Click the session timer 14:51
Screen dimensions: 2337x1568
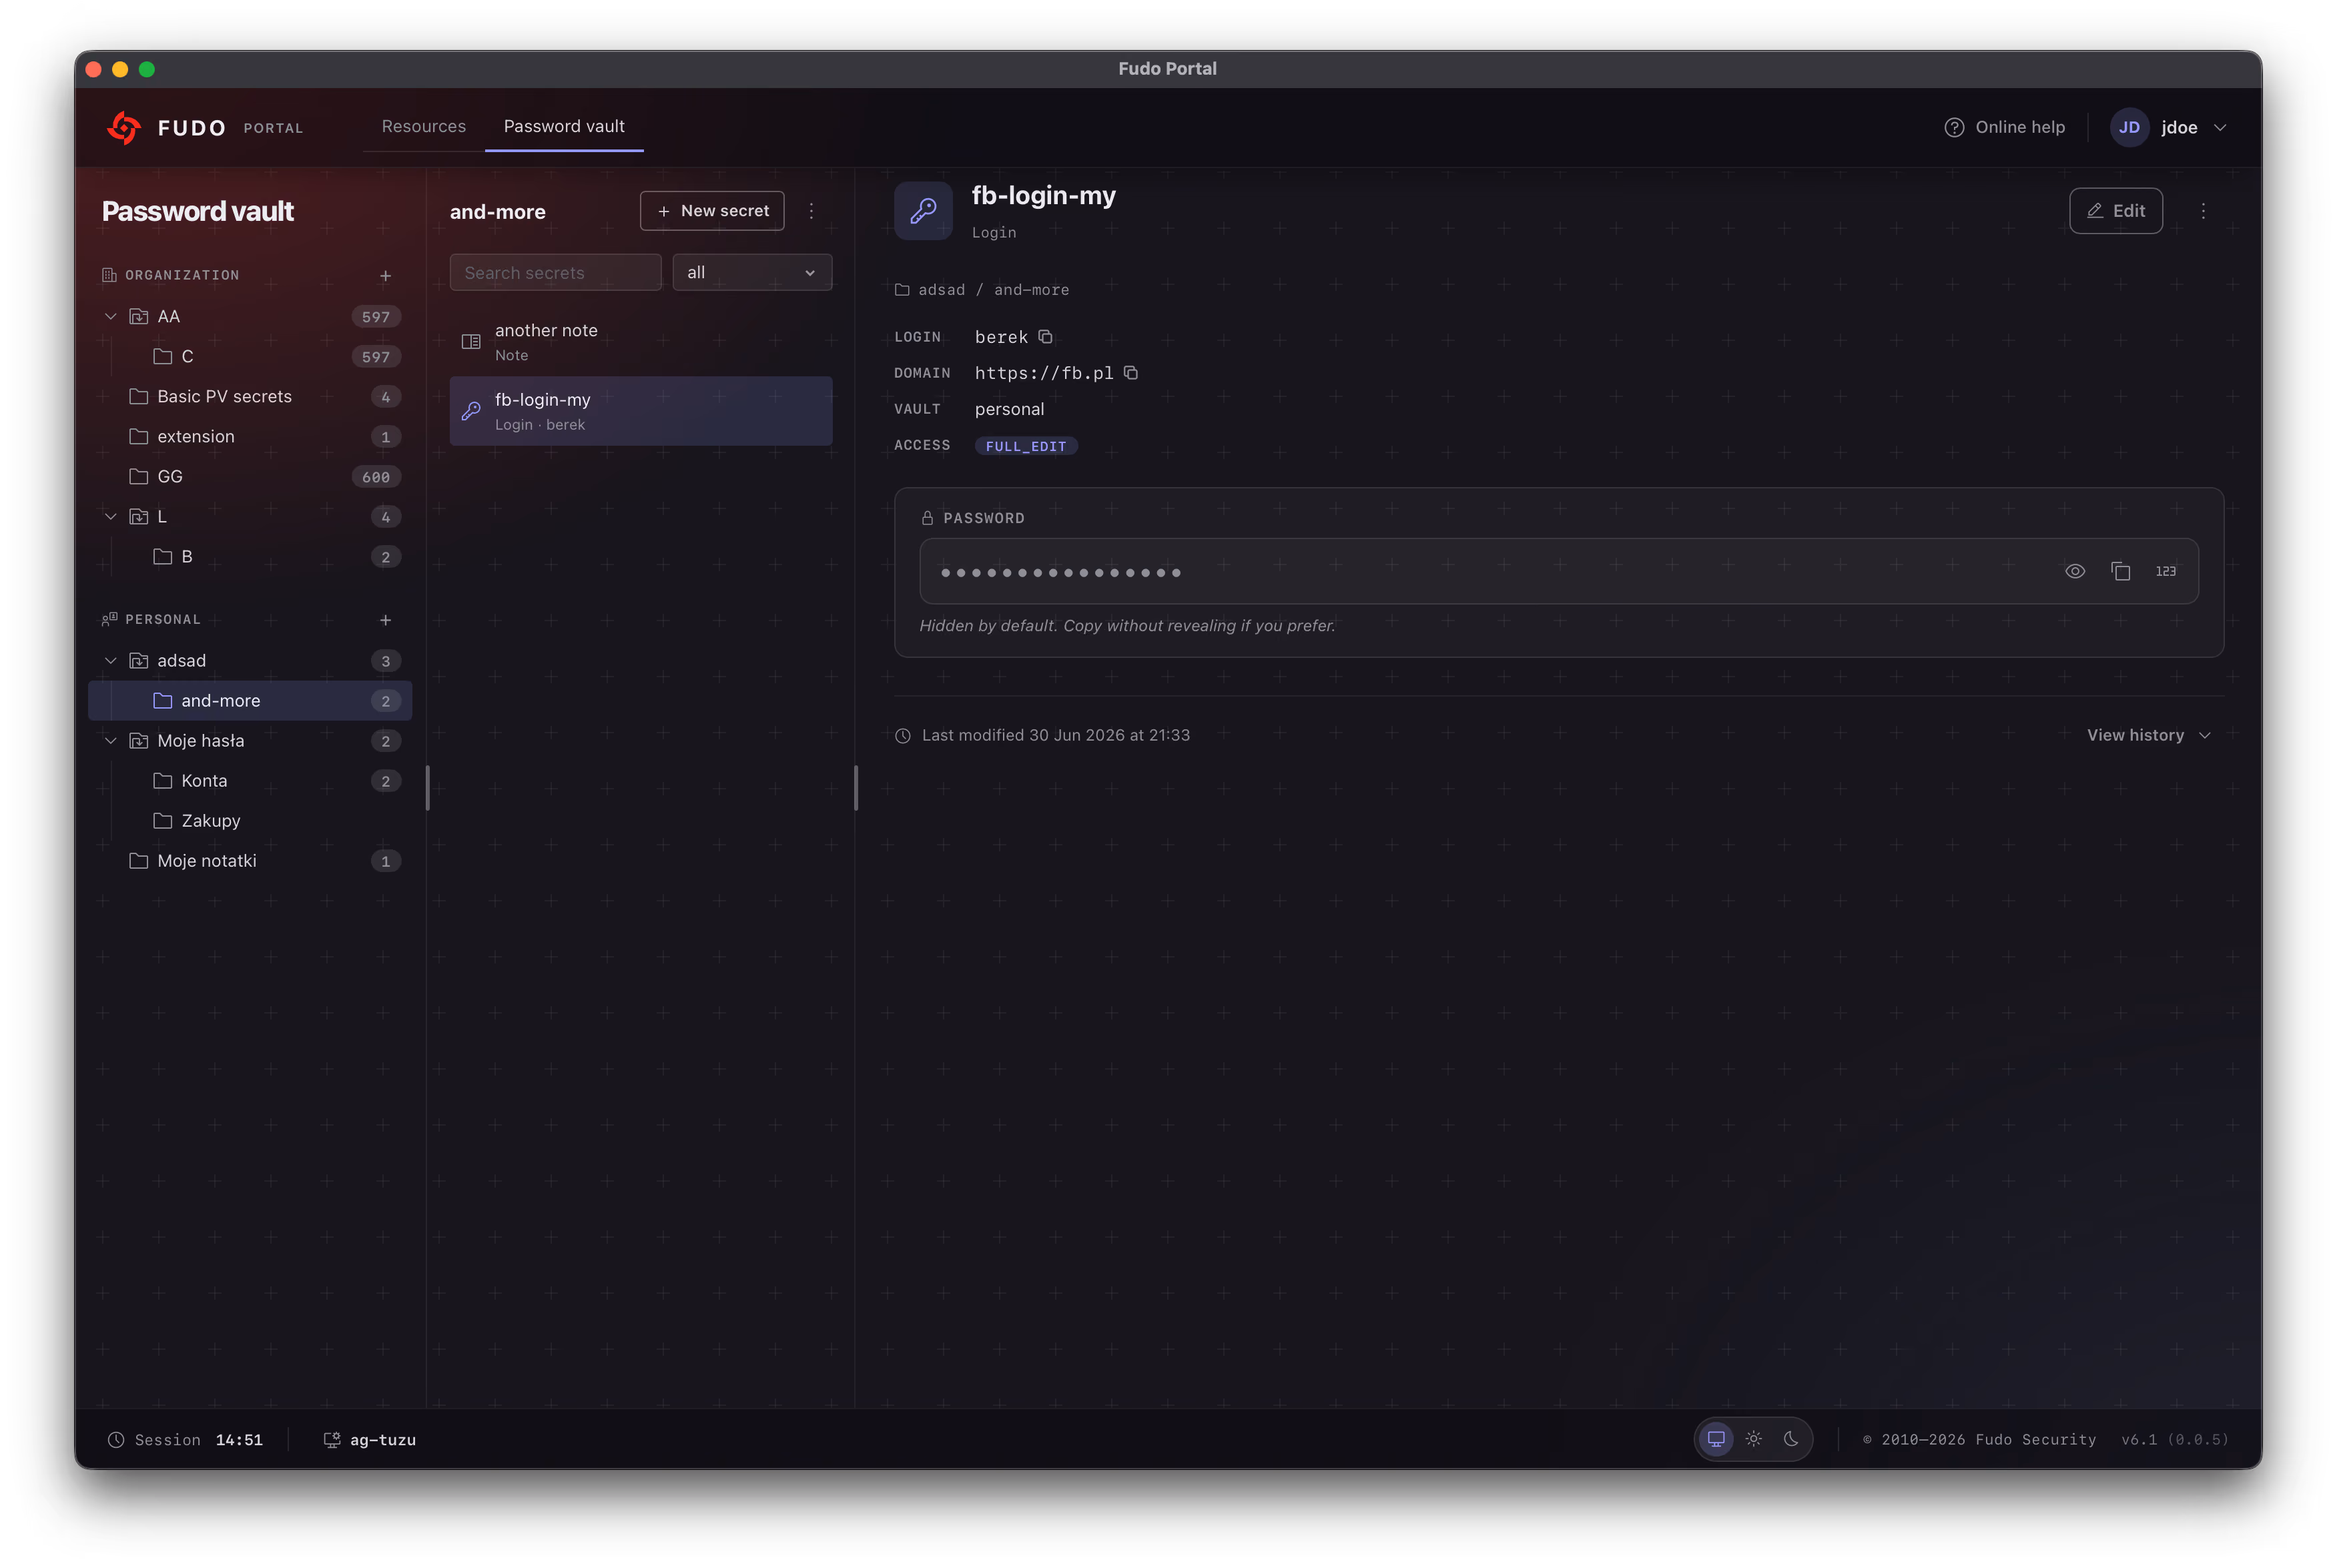coord(239,1440)
